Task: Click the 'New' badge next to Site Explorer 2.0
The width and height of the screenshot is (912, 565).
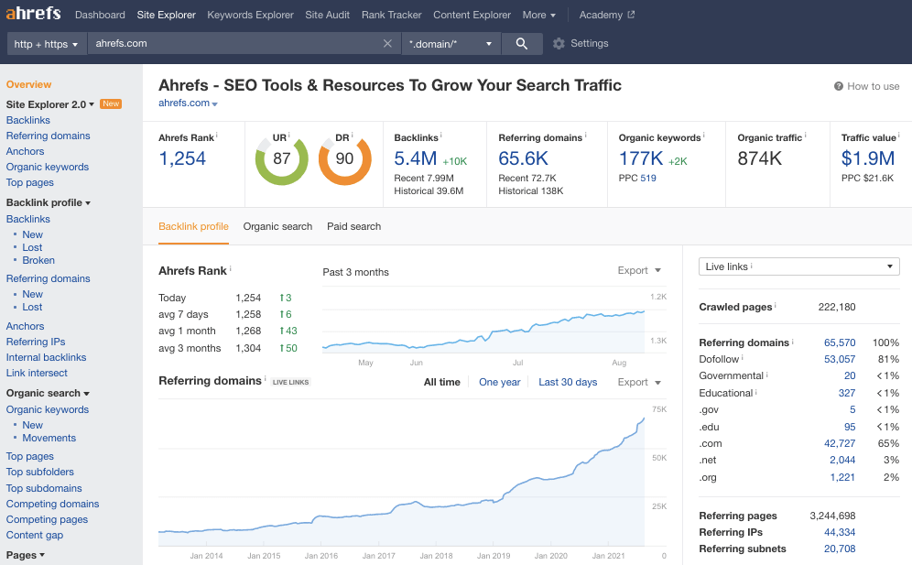Action: [111, 103]
